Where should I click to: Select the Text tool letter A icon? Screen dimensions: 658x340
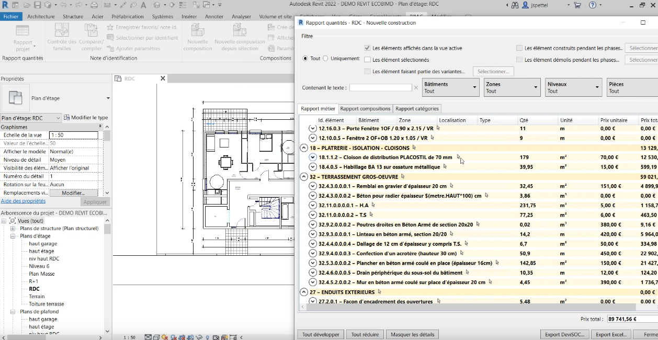coord(143,5)
